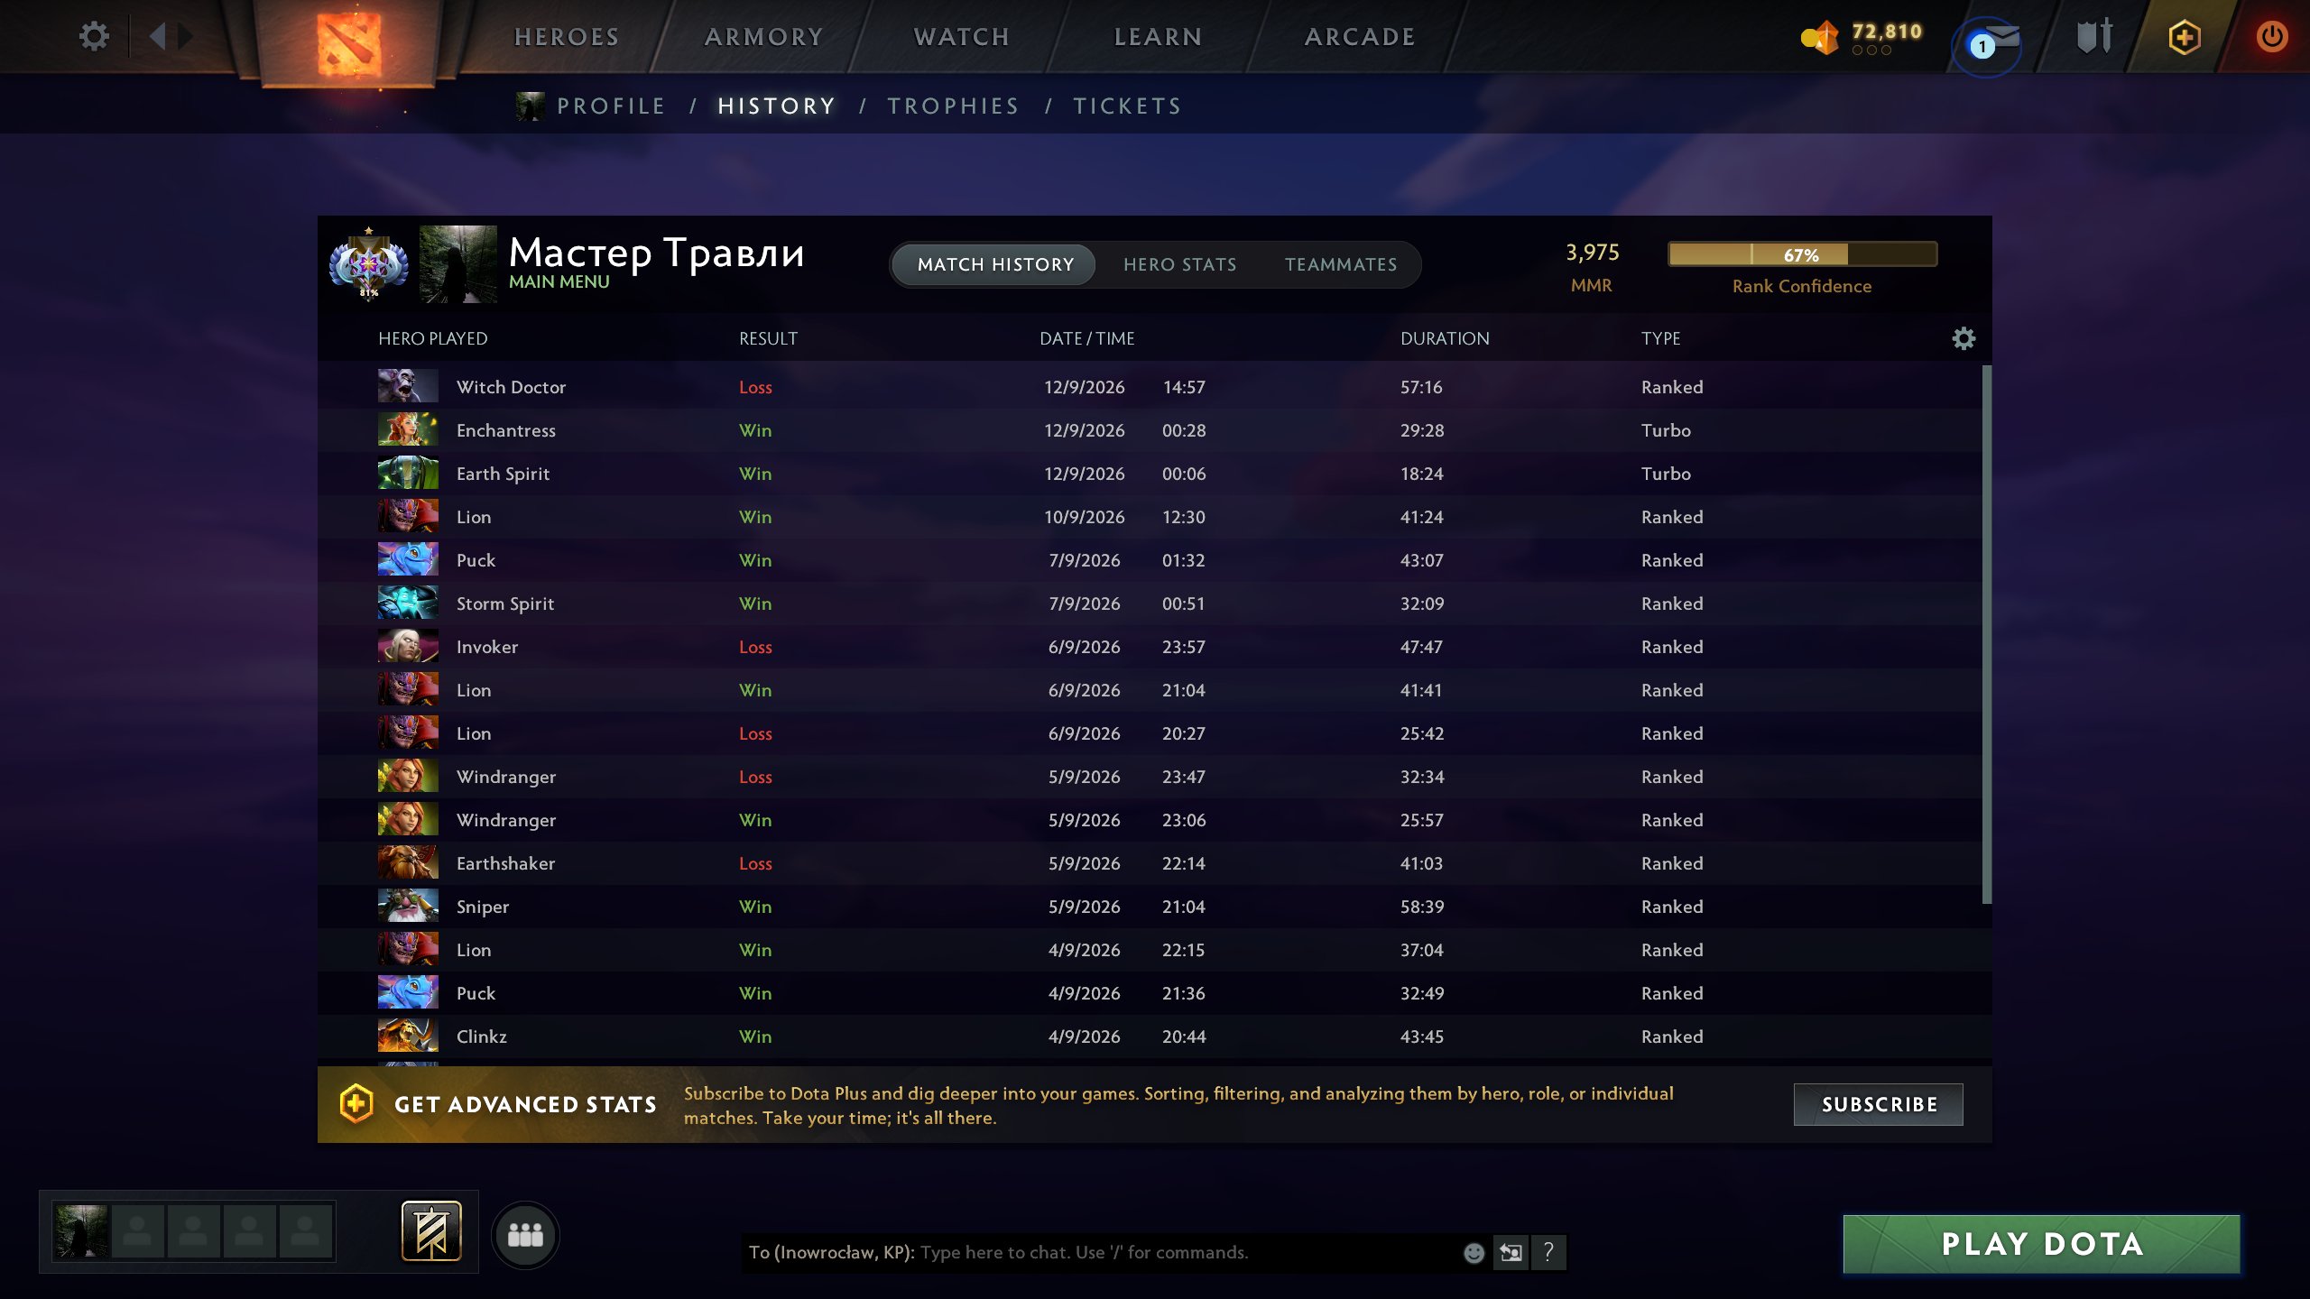Click the Rank Confidence progress bar
The image size is (2310, 1299).
[1802, 254]
